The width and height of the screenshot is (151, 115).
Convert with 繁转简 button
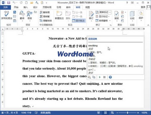tap(45, 12)
